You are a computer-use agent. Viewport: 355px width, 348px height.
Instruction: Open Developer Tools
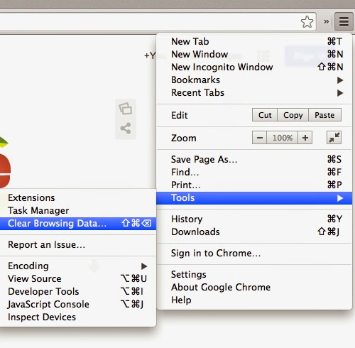pyautogui.click(x=78, y=292)
